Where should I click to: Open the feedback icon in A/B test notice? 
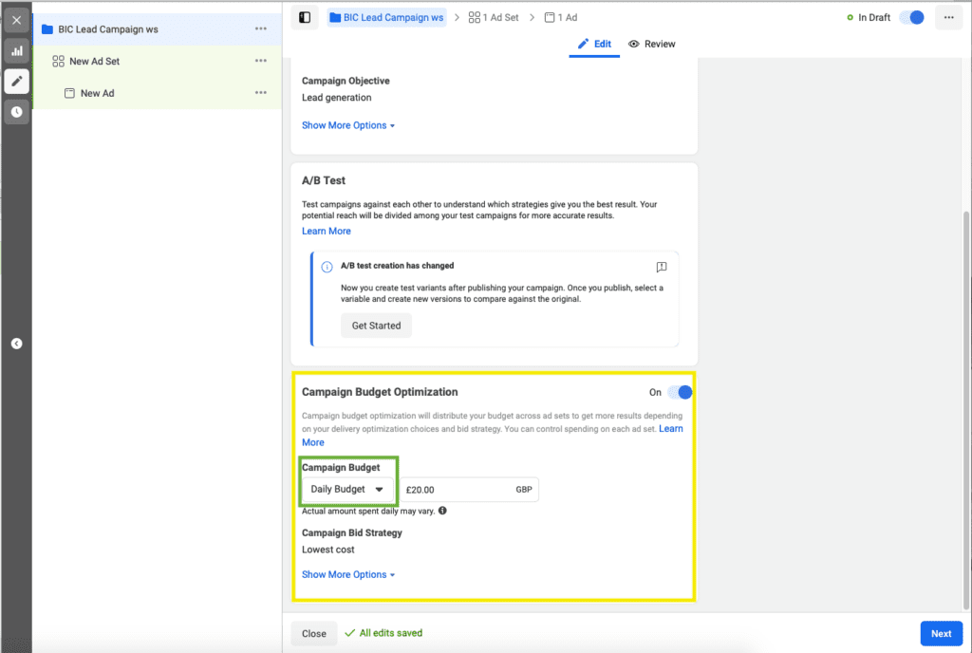point(662,268)
